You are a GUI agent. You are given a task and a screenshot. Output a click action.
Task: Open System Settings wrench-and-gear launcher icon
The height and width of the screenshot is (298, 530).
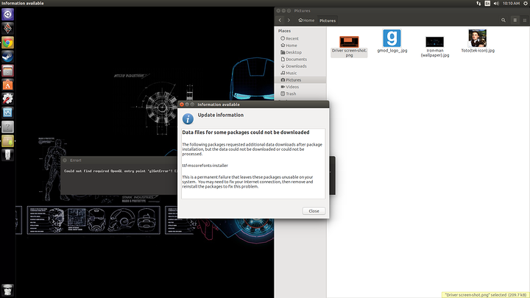(x=7, y=99)
